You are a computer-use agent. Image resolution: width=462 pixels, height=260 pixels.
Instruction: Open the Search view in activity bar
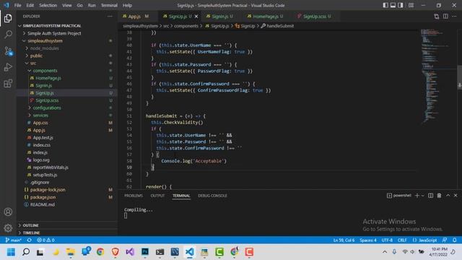point(8,35)
